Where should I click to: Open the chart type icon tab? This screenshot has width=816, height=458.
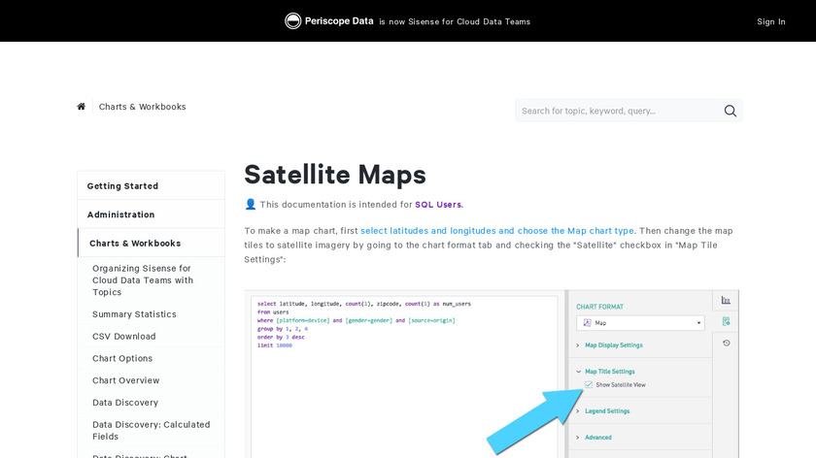click(726, 300)
